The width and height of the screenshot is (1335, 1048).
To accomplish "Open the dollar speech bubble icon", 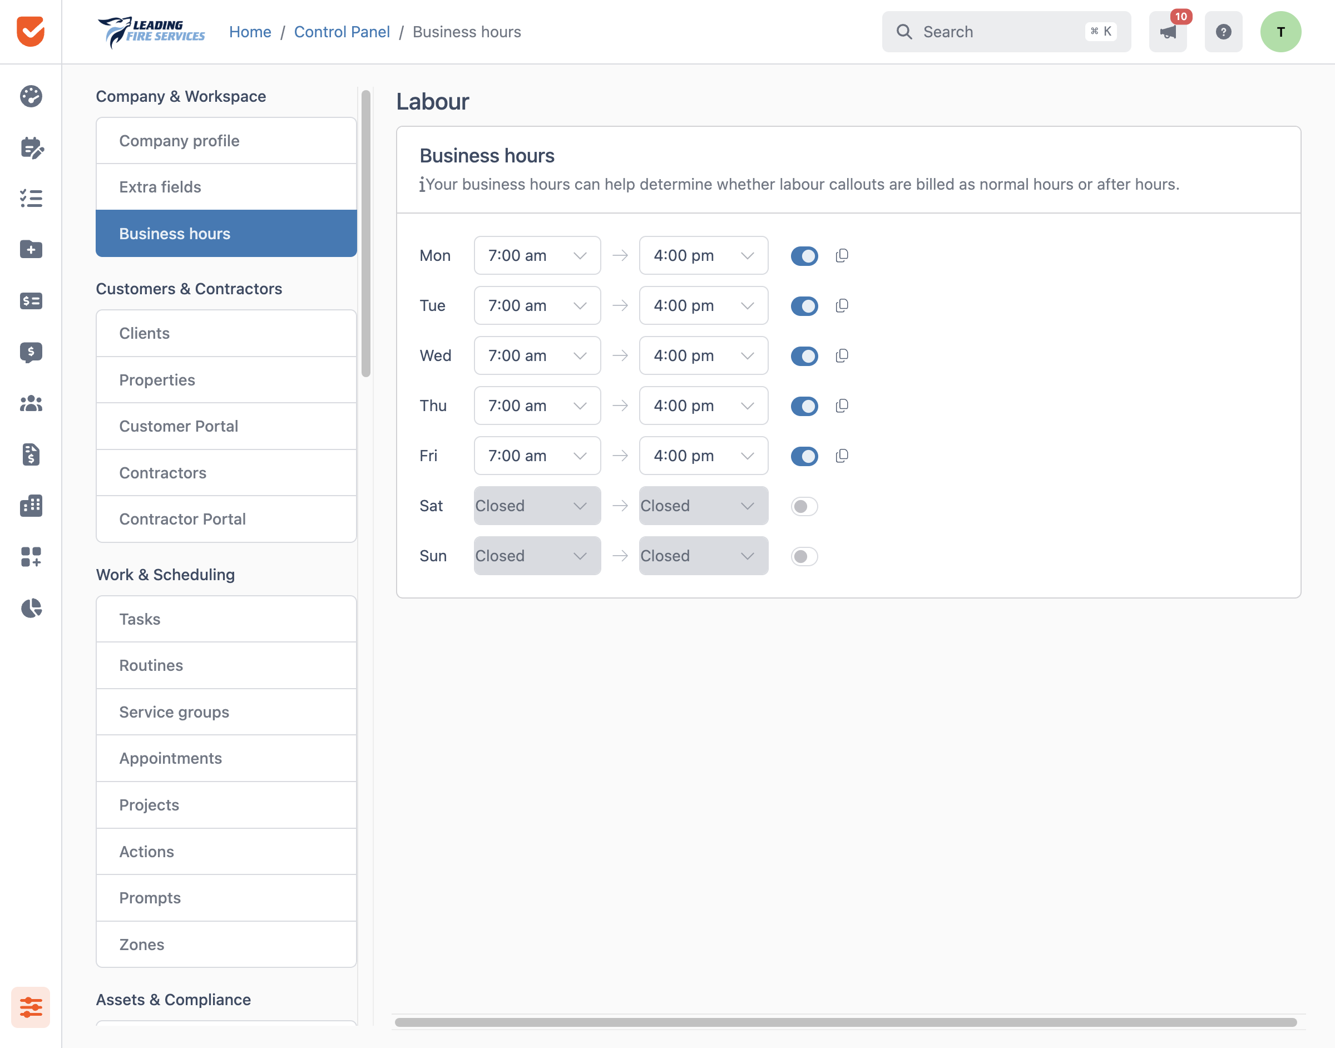I will point(31,352).
